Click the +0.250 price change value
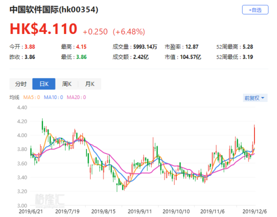This screenshot has height=217, width=277. 95,32
